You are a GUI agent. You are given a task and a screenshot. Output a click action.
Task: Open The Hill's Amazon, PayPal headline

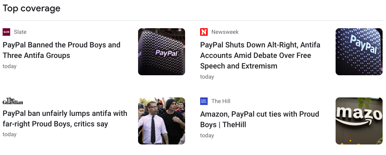259,119
